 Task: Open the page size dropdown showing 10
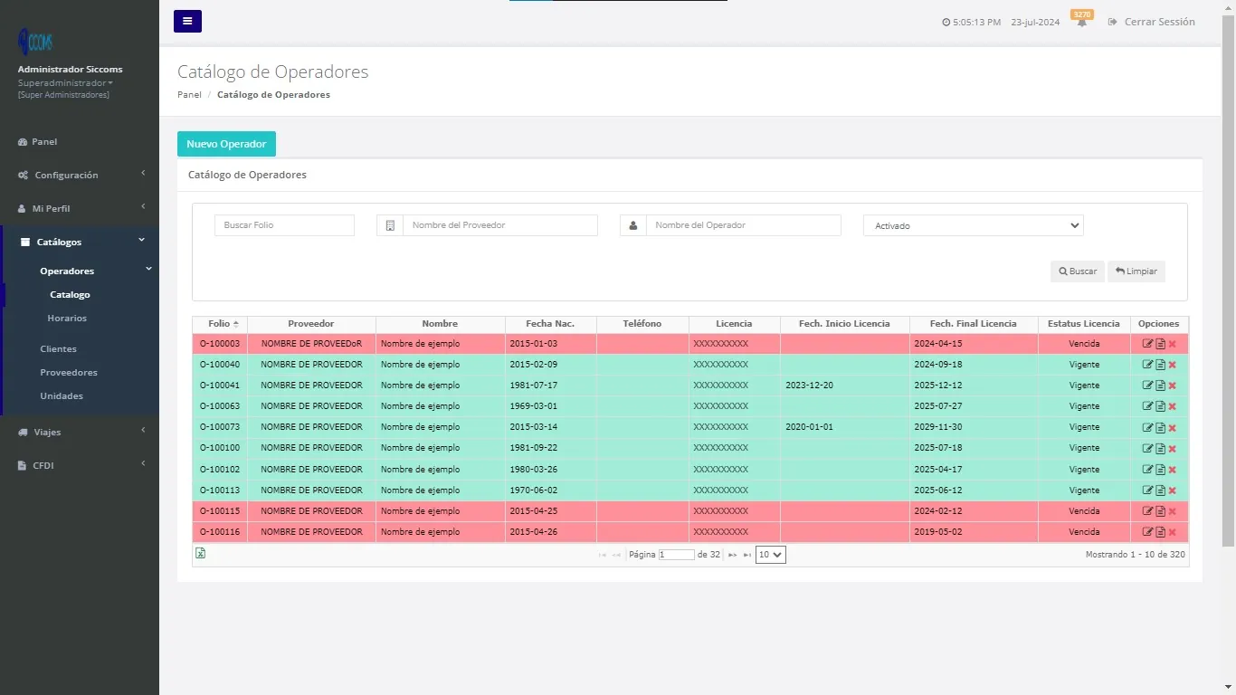coord(770,554)
